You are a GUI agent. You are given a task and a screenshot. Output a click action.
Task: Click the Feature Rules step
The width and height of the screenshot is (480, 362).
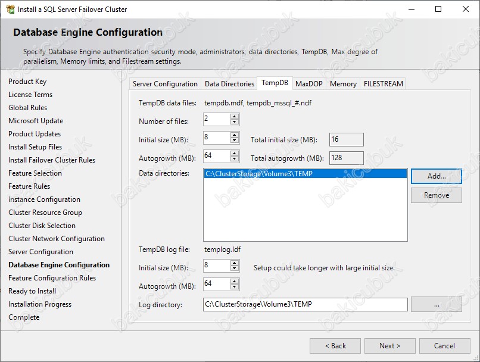click(x=29, y=186)
